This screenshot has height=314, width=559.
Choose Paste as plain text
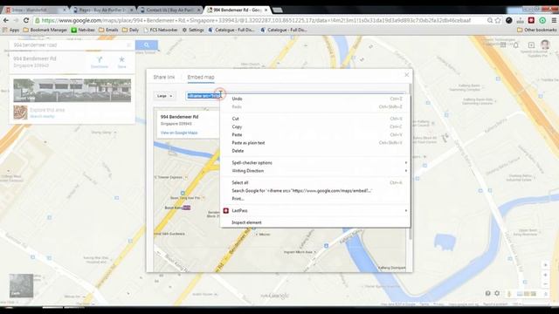(315, 143)
